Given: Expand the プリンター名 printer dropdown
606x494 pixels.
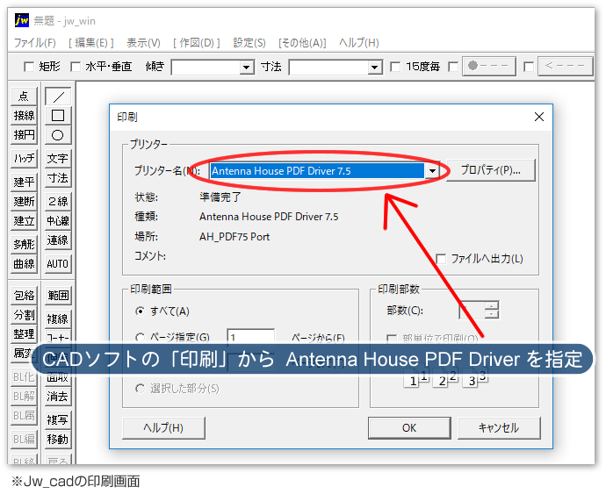Looking at the screenshot, I should click(432, 171).
